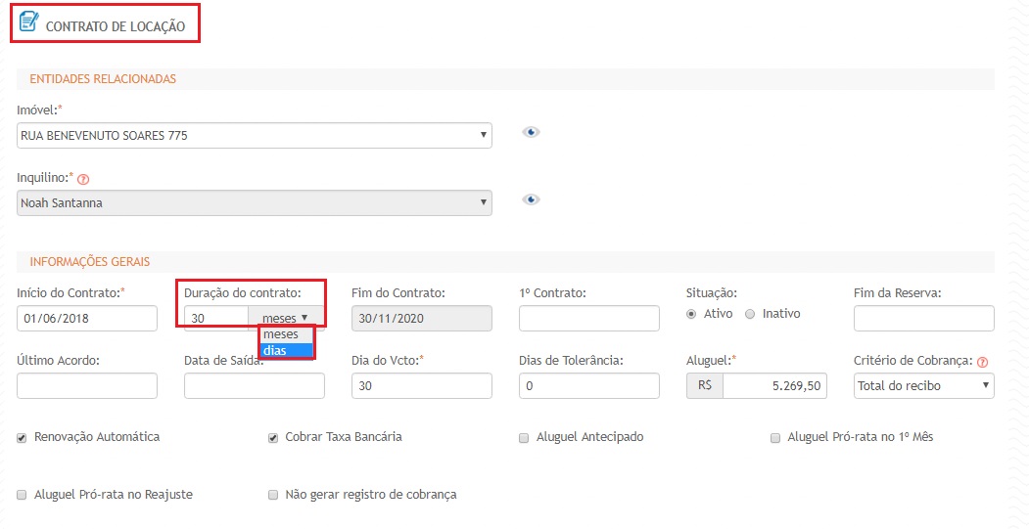Open the Imóvel dropdown
This screenshot has width=1029, height=529.
(255, 136)
